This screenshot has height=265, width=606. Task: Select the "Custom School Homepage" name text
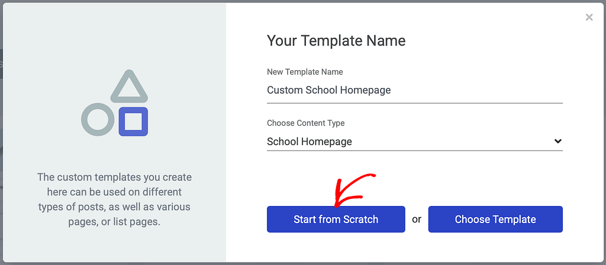coord(328,90)
